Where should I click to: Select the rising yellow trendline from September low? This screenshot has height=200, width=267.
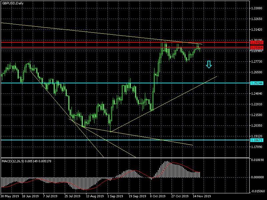164,104
